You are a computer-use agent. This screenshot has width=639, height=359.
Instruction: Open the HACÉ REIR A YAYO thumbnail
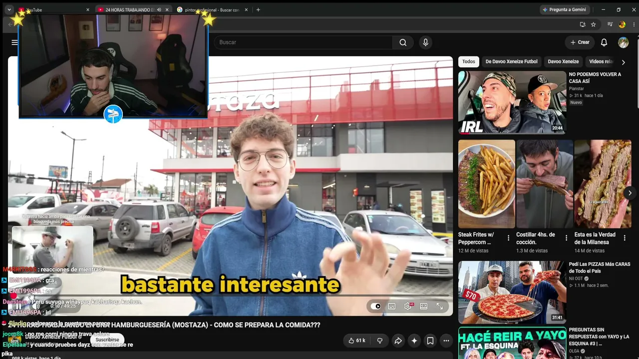[x=512, y=343]
